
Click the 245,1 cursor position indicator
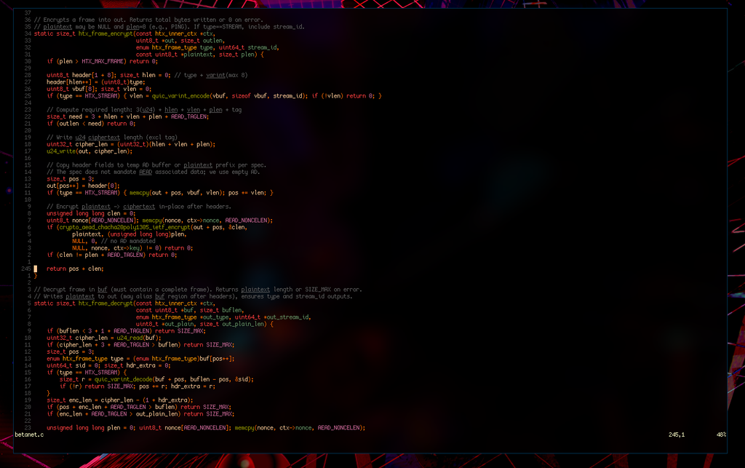click(x=677, y=435)
